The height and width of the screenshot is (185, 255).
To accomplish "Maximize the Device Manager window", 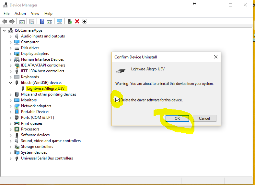I will (x=230, y=5).
